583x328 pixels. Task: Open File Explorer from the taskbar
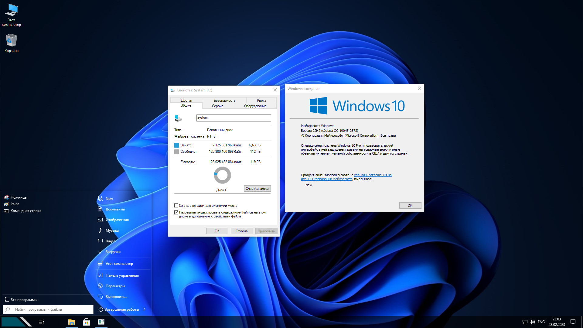click(x=72, y=322)
